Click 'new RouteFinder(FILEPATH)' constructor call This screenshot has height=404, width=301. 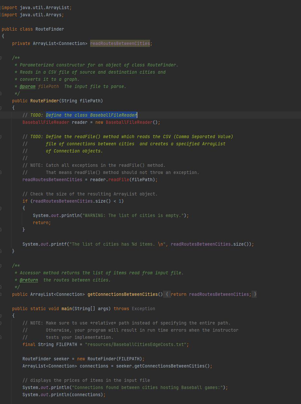coord(110,359)
